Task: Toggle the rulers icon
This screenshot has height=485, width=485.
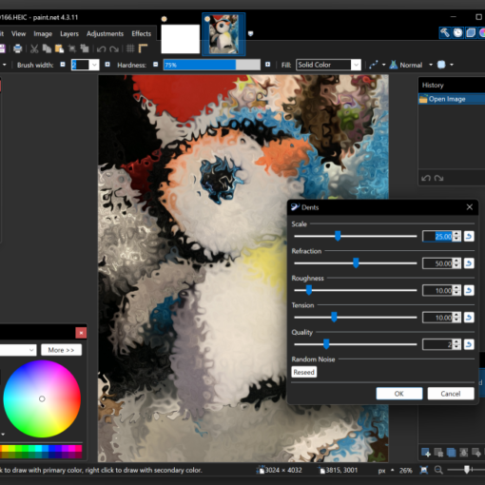Action: pos(144,48)
